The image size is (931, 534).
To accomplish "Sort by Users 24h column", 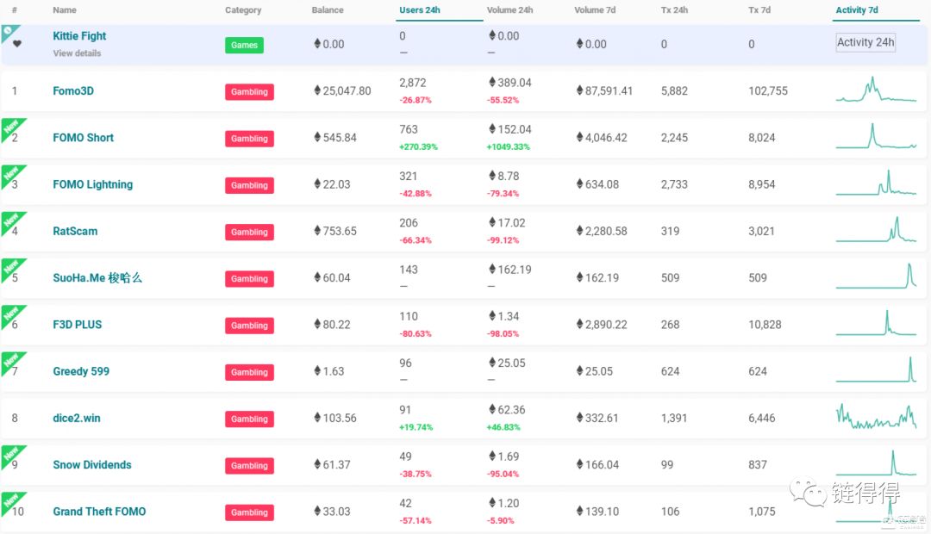I will [x=420, y=10].
